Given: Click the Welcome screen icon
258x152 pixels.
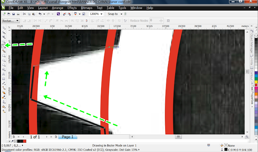Looking at the screenshot, I should click(x=83, y=14).
